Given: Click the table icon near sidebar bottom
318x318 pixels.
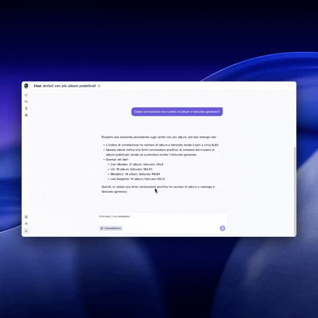Looking at the screenshot, I should point(26,217).
